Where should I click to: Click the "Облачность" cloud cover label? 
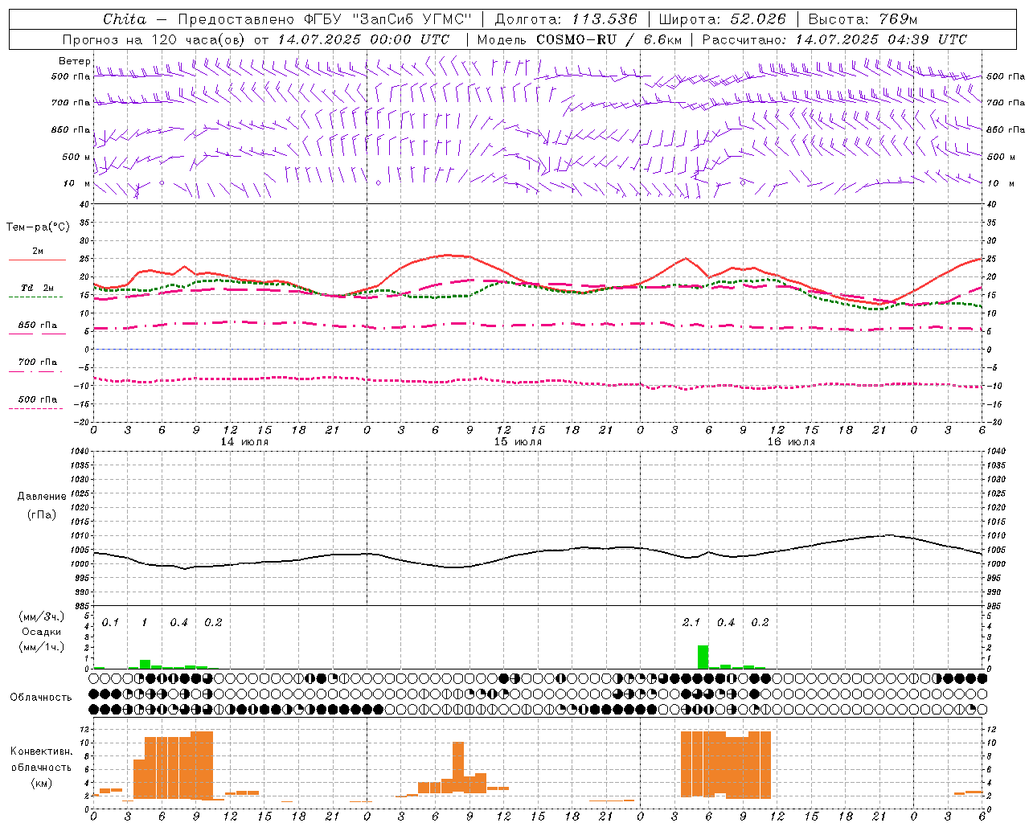coord(41,697)
